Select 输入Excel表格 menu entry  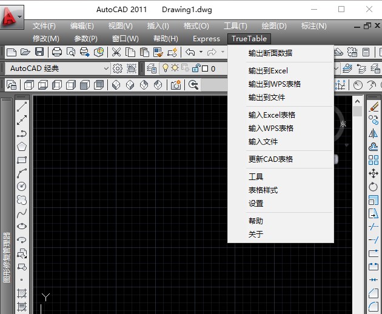(x=280, y=115)
